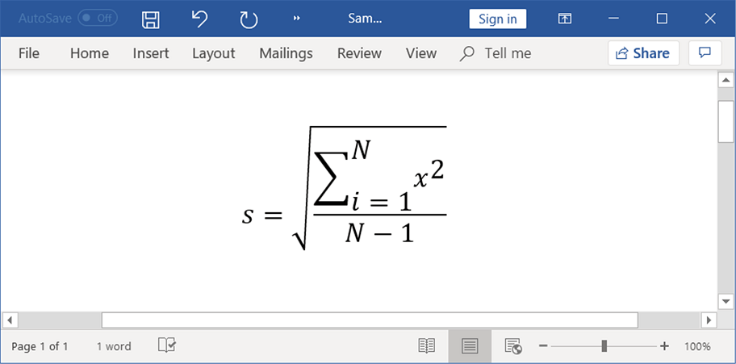This screenshot has width=736, height=364.
Task: Click the zoom slider handle
Action: (x=604, y=345)
